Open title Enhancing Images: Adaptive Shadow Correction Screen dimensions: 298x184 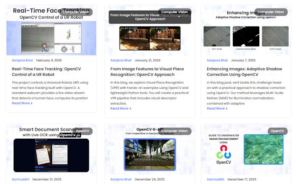244,72
